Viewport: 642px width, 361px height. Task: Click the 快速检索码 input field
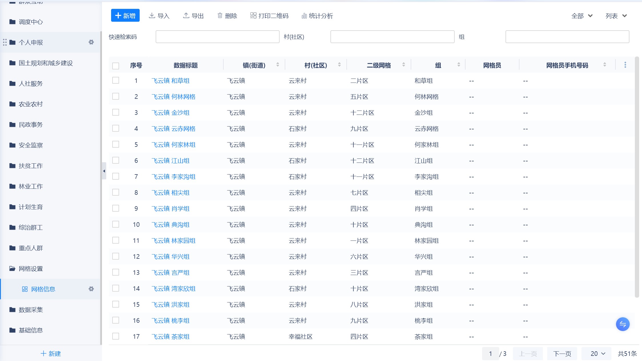[217, 37]
